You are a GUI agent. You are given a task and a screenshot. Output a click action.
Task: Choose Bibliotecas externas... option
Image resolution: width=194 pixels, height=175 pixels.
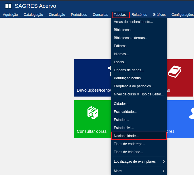139,38
